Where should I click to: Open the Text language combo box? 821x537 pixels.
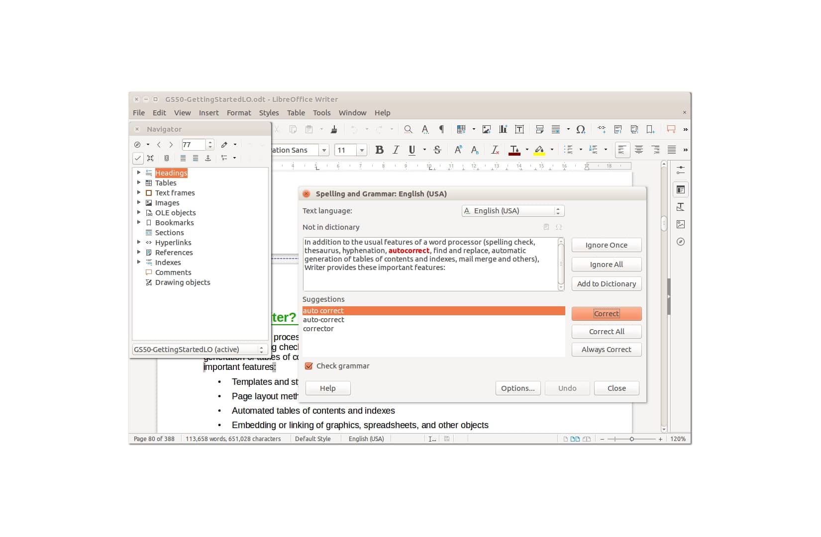click(x=513, y=211)
